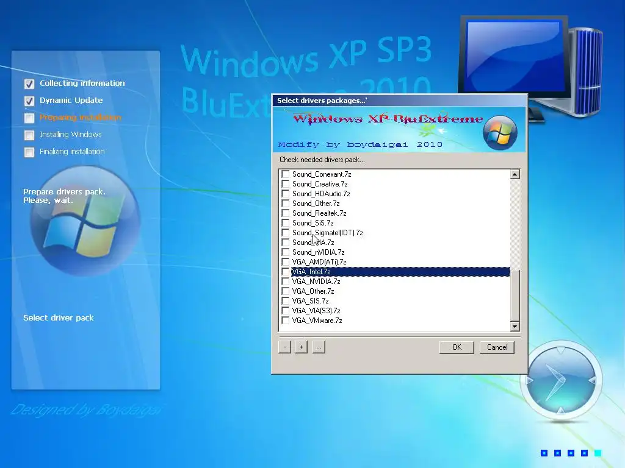Click the list scrollbar down arrow
625x468 pixels.
(515, 327)
